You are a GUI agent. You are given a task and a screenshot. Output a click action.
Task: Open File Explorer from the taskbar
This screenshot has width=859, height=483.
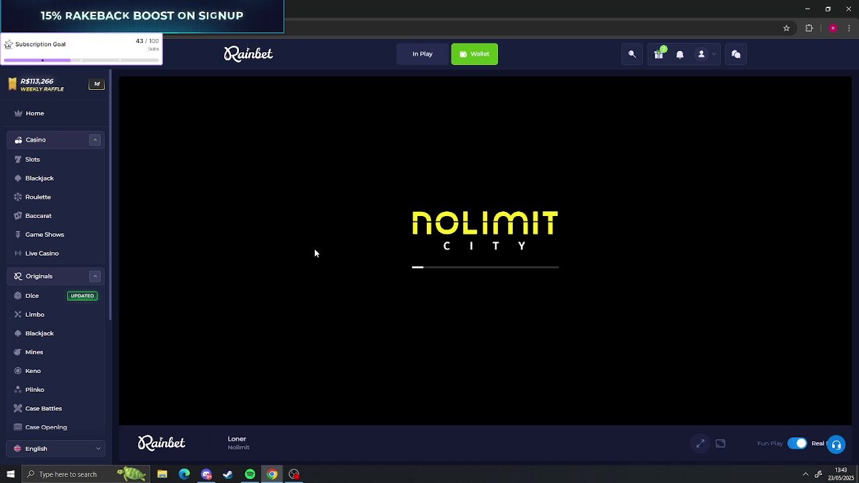click(162, 474)
